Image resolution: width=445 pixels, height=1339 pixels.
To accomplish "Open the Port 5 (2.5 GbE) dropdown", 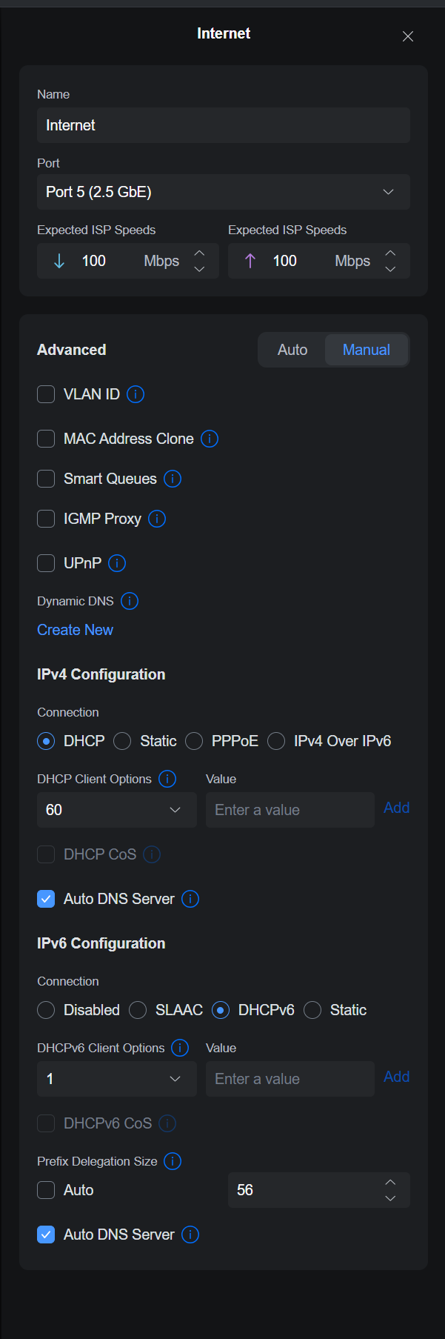I will click(x=224, y=192).
